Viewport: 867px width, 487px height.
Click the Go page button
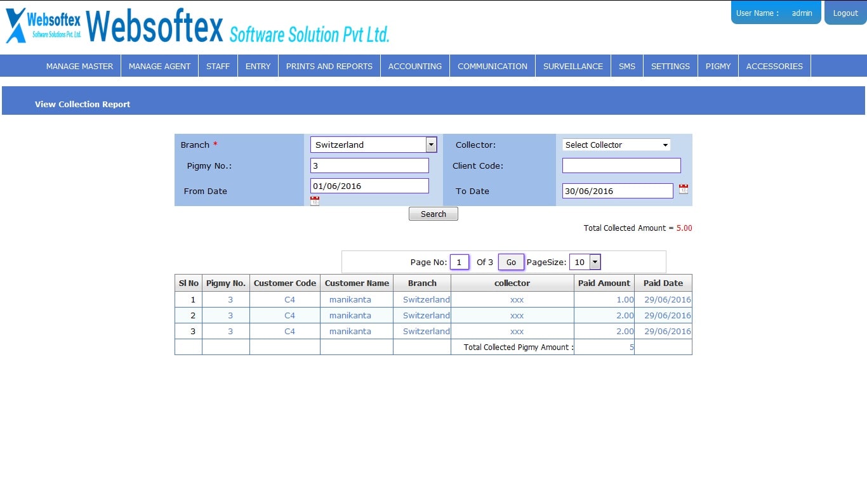[x=511, y=262]
